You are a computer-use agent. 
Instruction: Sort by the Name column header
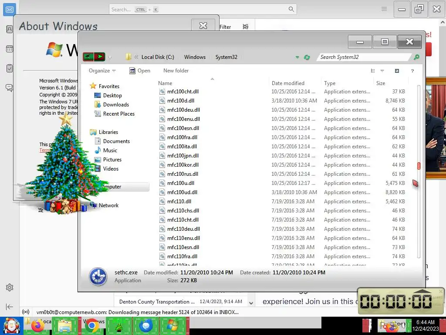(x=165, y=83)
